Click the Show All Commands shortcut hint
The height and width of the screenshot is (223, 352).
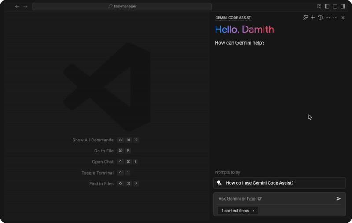coord(93,140)
